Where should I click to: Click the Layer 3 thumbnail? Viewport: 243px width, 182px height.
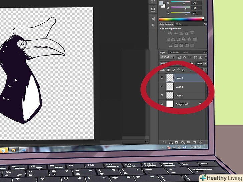[170, 78]
